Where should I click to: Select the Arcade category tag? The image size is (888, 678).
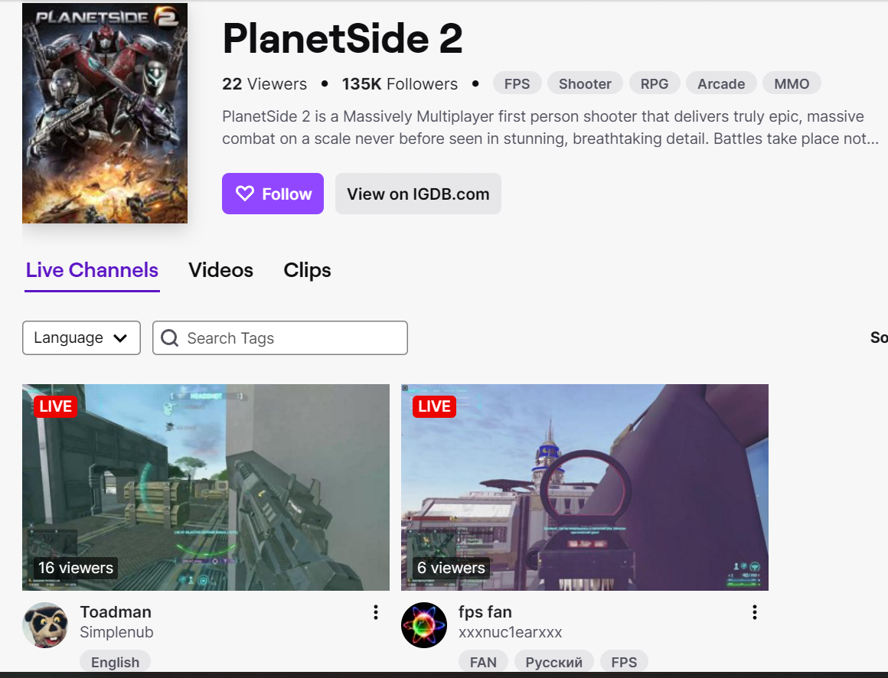click(x=721, y=83)
